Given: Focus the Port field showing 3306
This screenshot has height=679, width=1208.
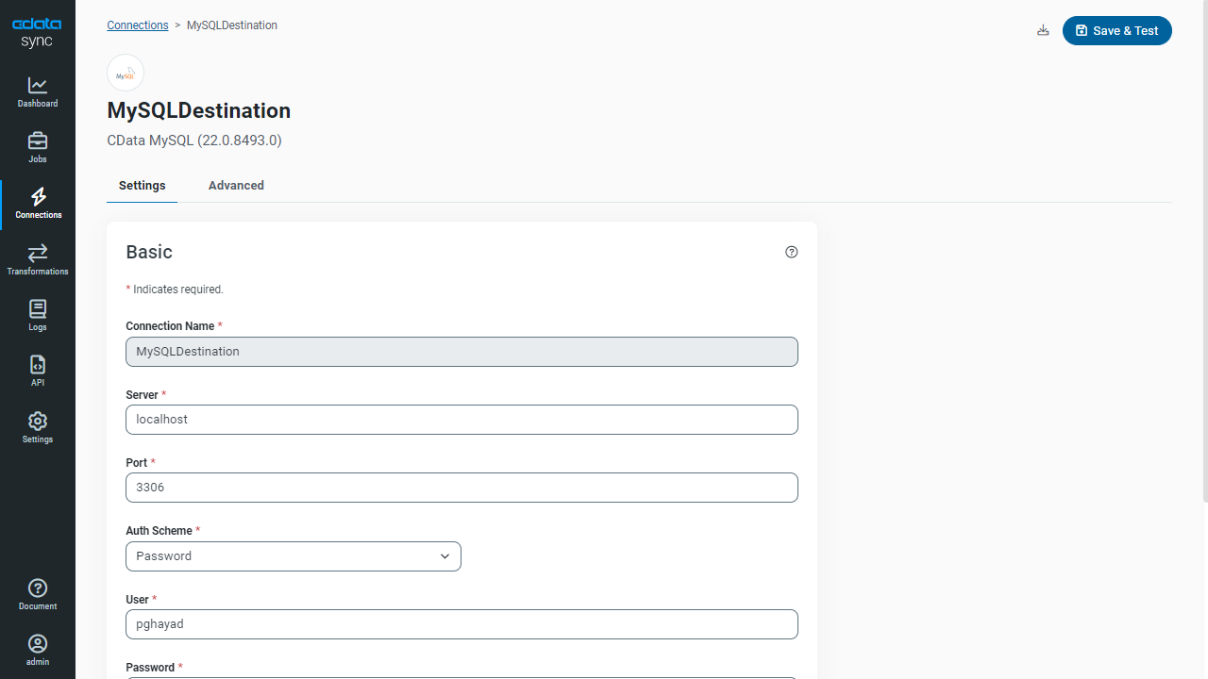Looking at the screenshot, I should 461,488.
